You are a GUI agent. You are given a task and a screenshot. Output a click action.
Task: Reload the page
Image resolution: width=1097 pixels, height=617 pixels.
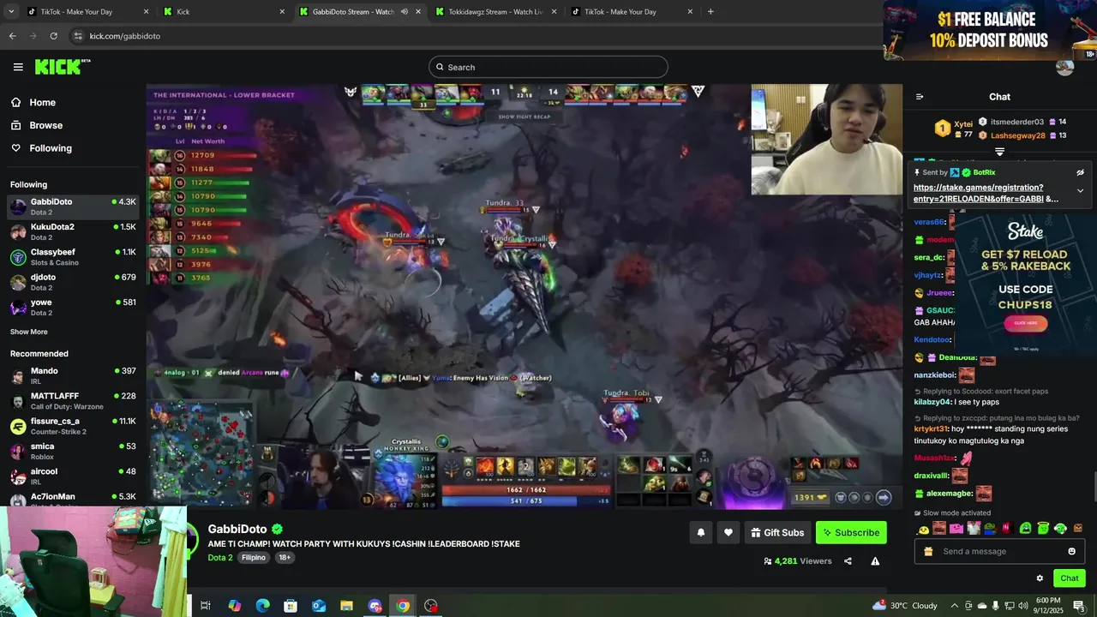53,36
